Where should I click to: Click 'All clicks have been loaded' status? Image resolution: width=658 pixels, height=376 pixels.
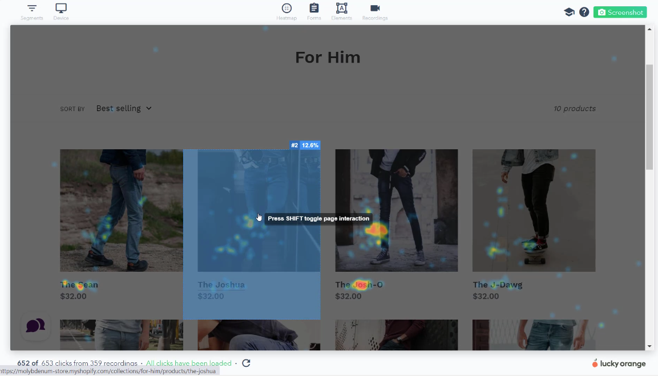click(188, 363)
